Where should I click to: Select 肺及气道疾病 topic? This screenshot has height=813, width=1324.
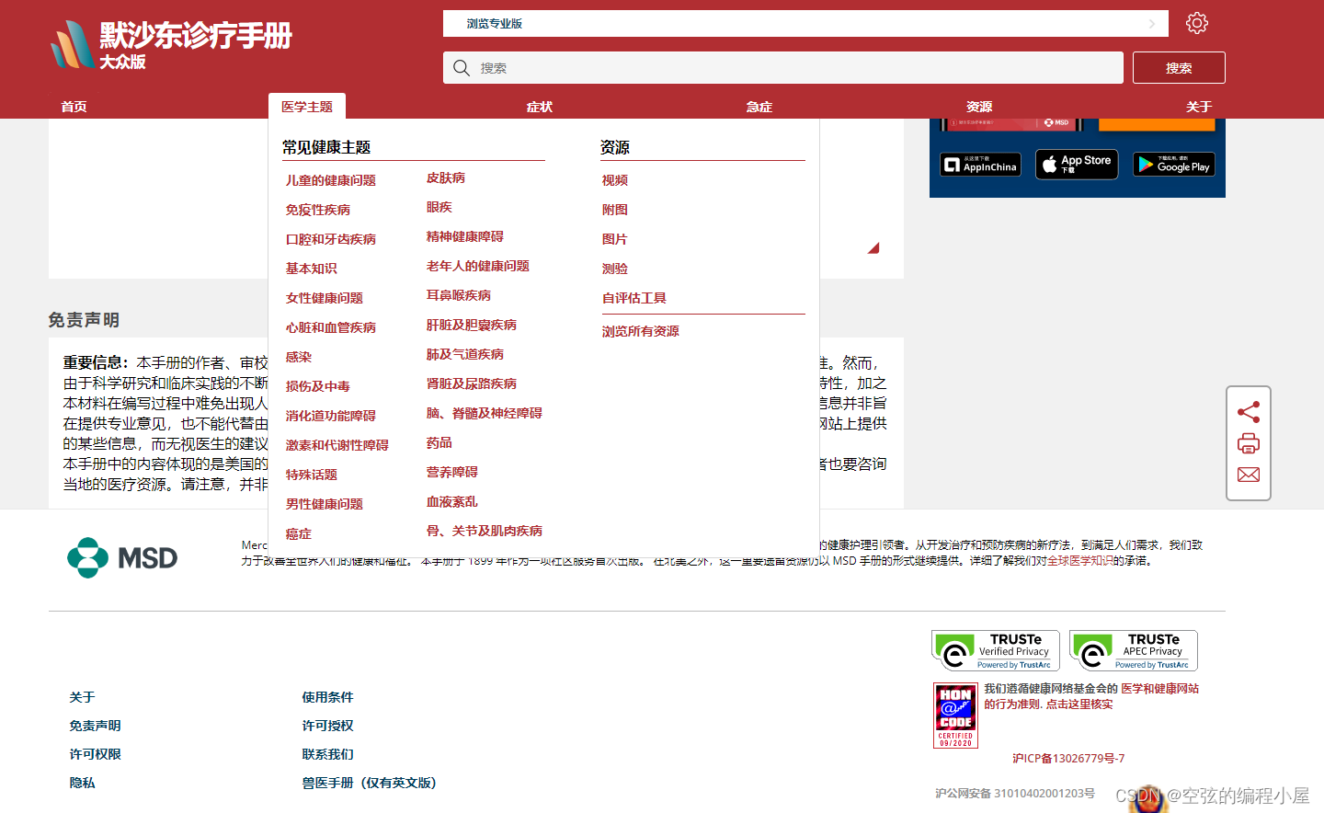click(x=465, y=354)
